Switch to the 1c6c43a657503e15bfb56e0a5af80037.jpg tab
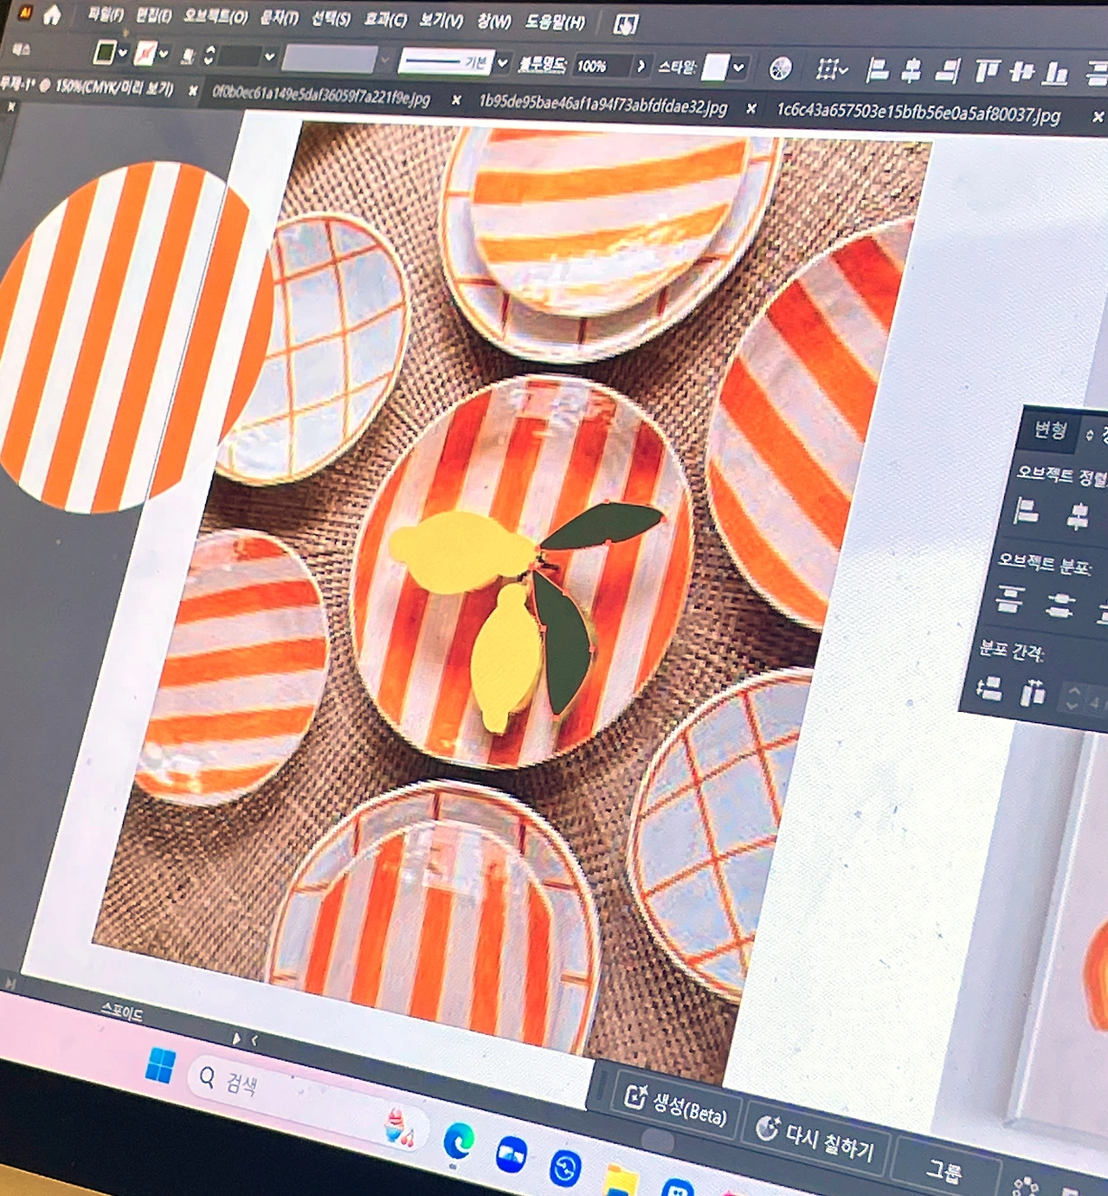This screenshot has width=1108, height=1196. point(918,113)
